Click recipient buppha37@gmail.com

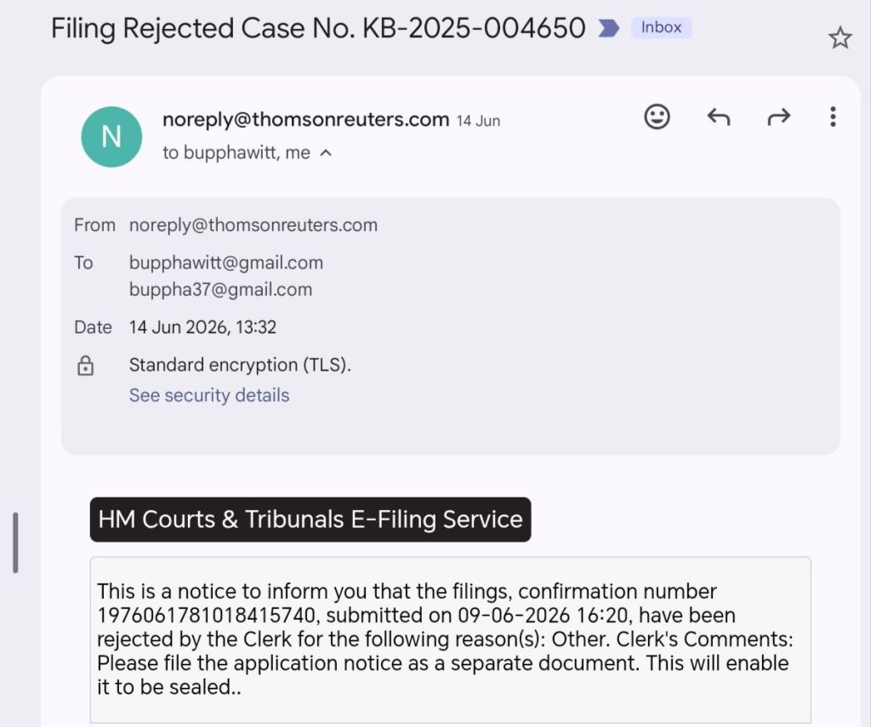pos(220,289)
